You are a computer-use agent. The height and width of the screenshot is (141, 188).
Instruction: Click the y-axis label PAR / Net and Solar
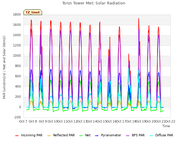click(x=4, y=67)
